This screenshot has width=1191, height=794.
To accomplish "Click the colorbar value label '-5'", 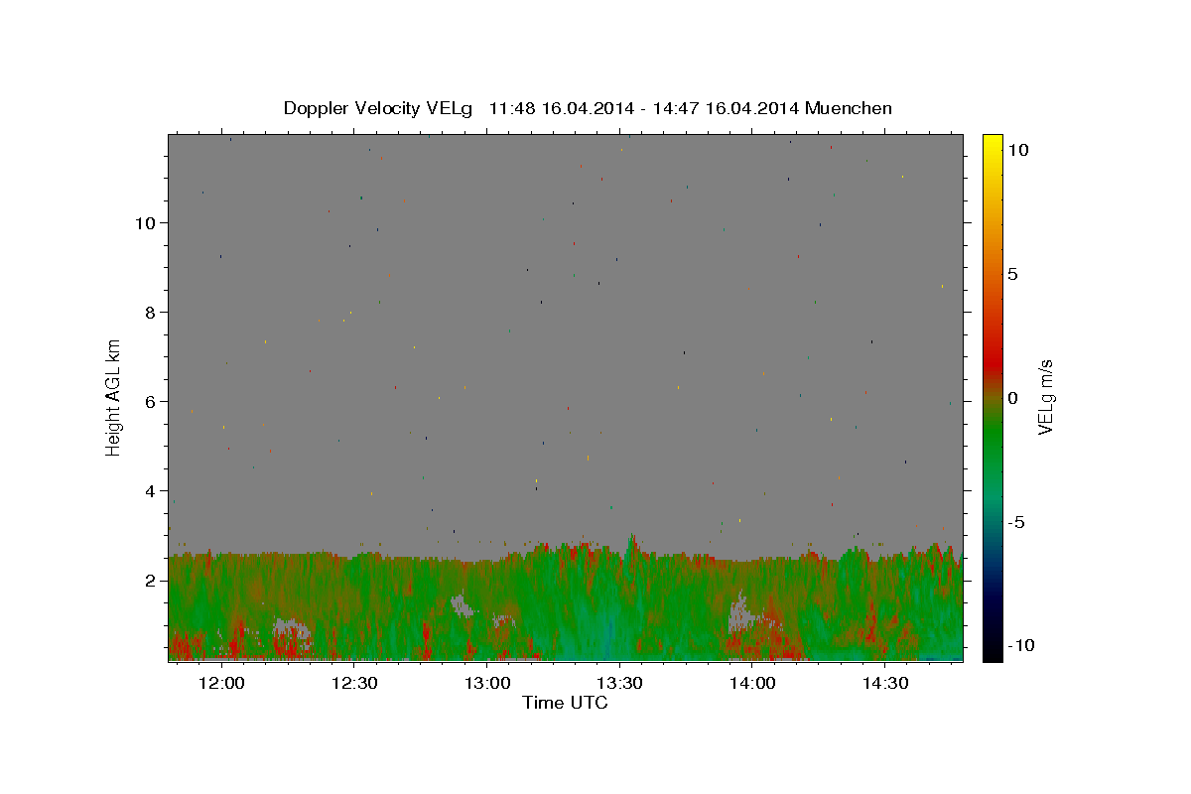I will click(1017, 522).
